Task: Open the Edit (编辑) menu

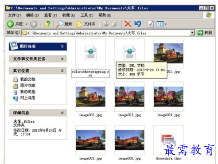Action: (x=32, y=15)
